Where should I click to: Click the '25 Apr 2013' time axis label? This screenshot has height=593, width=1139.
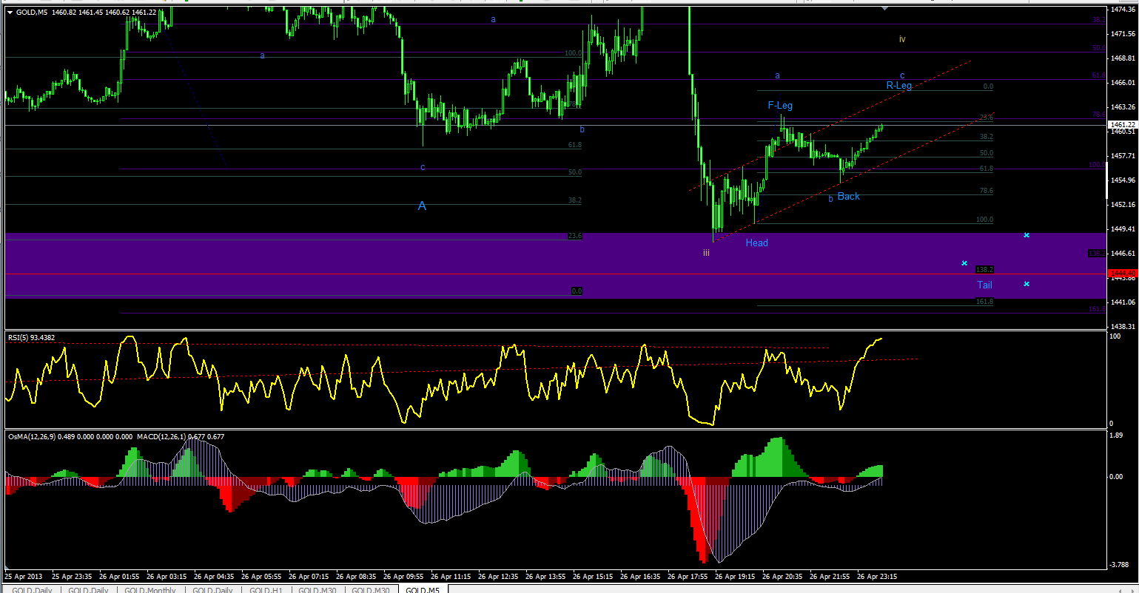[x=24, y=576]
